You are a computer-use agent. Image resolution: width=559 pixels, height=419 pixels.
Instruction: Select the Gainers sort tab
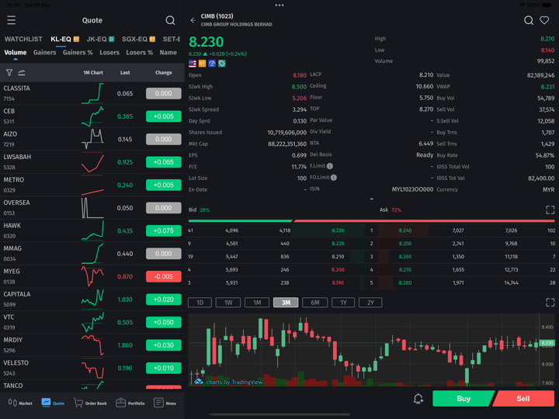point(44,53)
